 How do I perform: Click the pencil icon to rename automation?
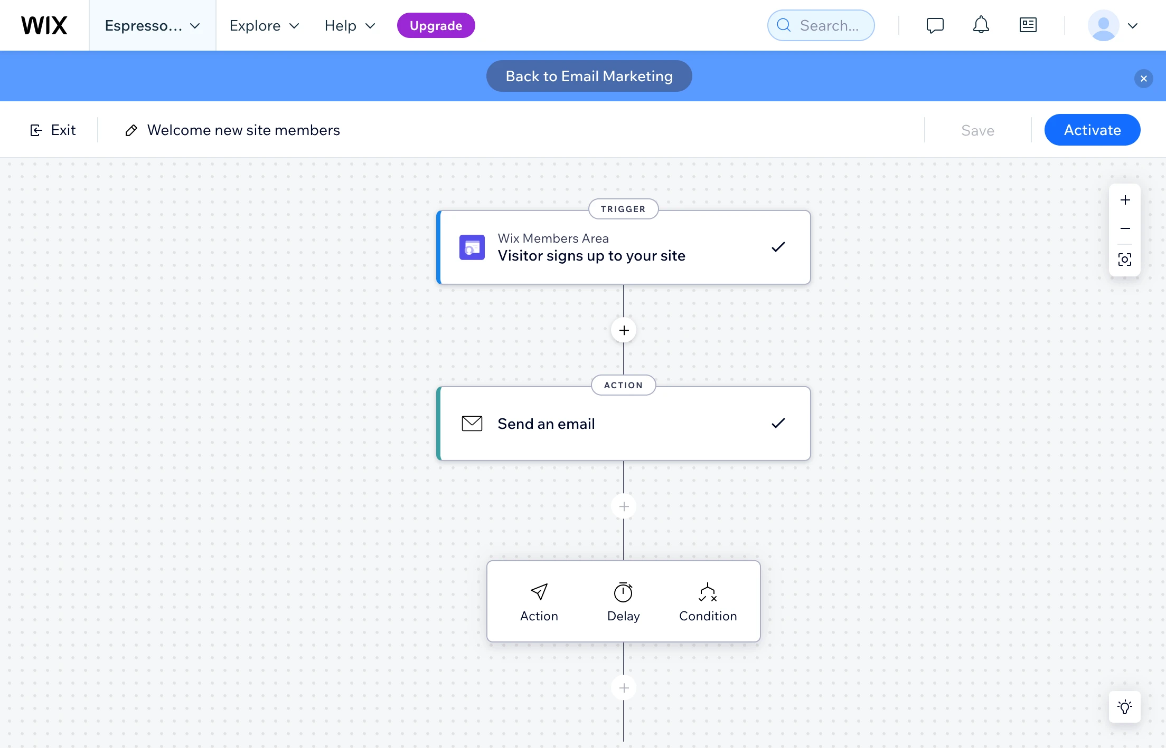pyautogui.click(x=131, y=130)
